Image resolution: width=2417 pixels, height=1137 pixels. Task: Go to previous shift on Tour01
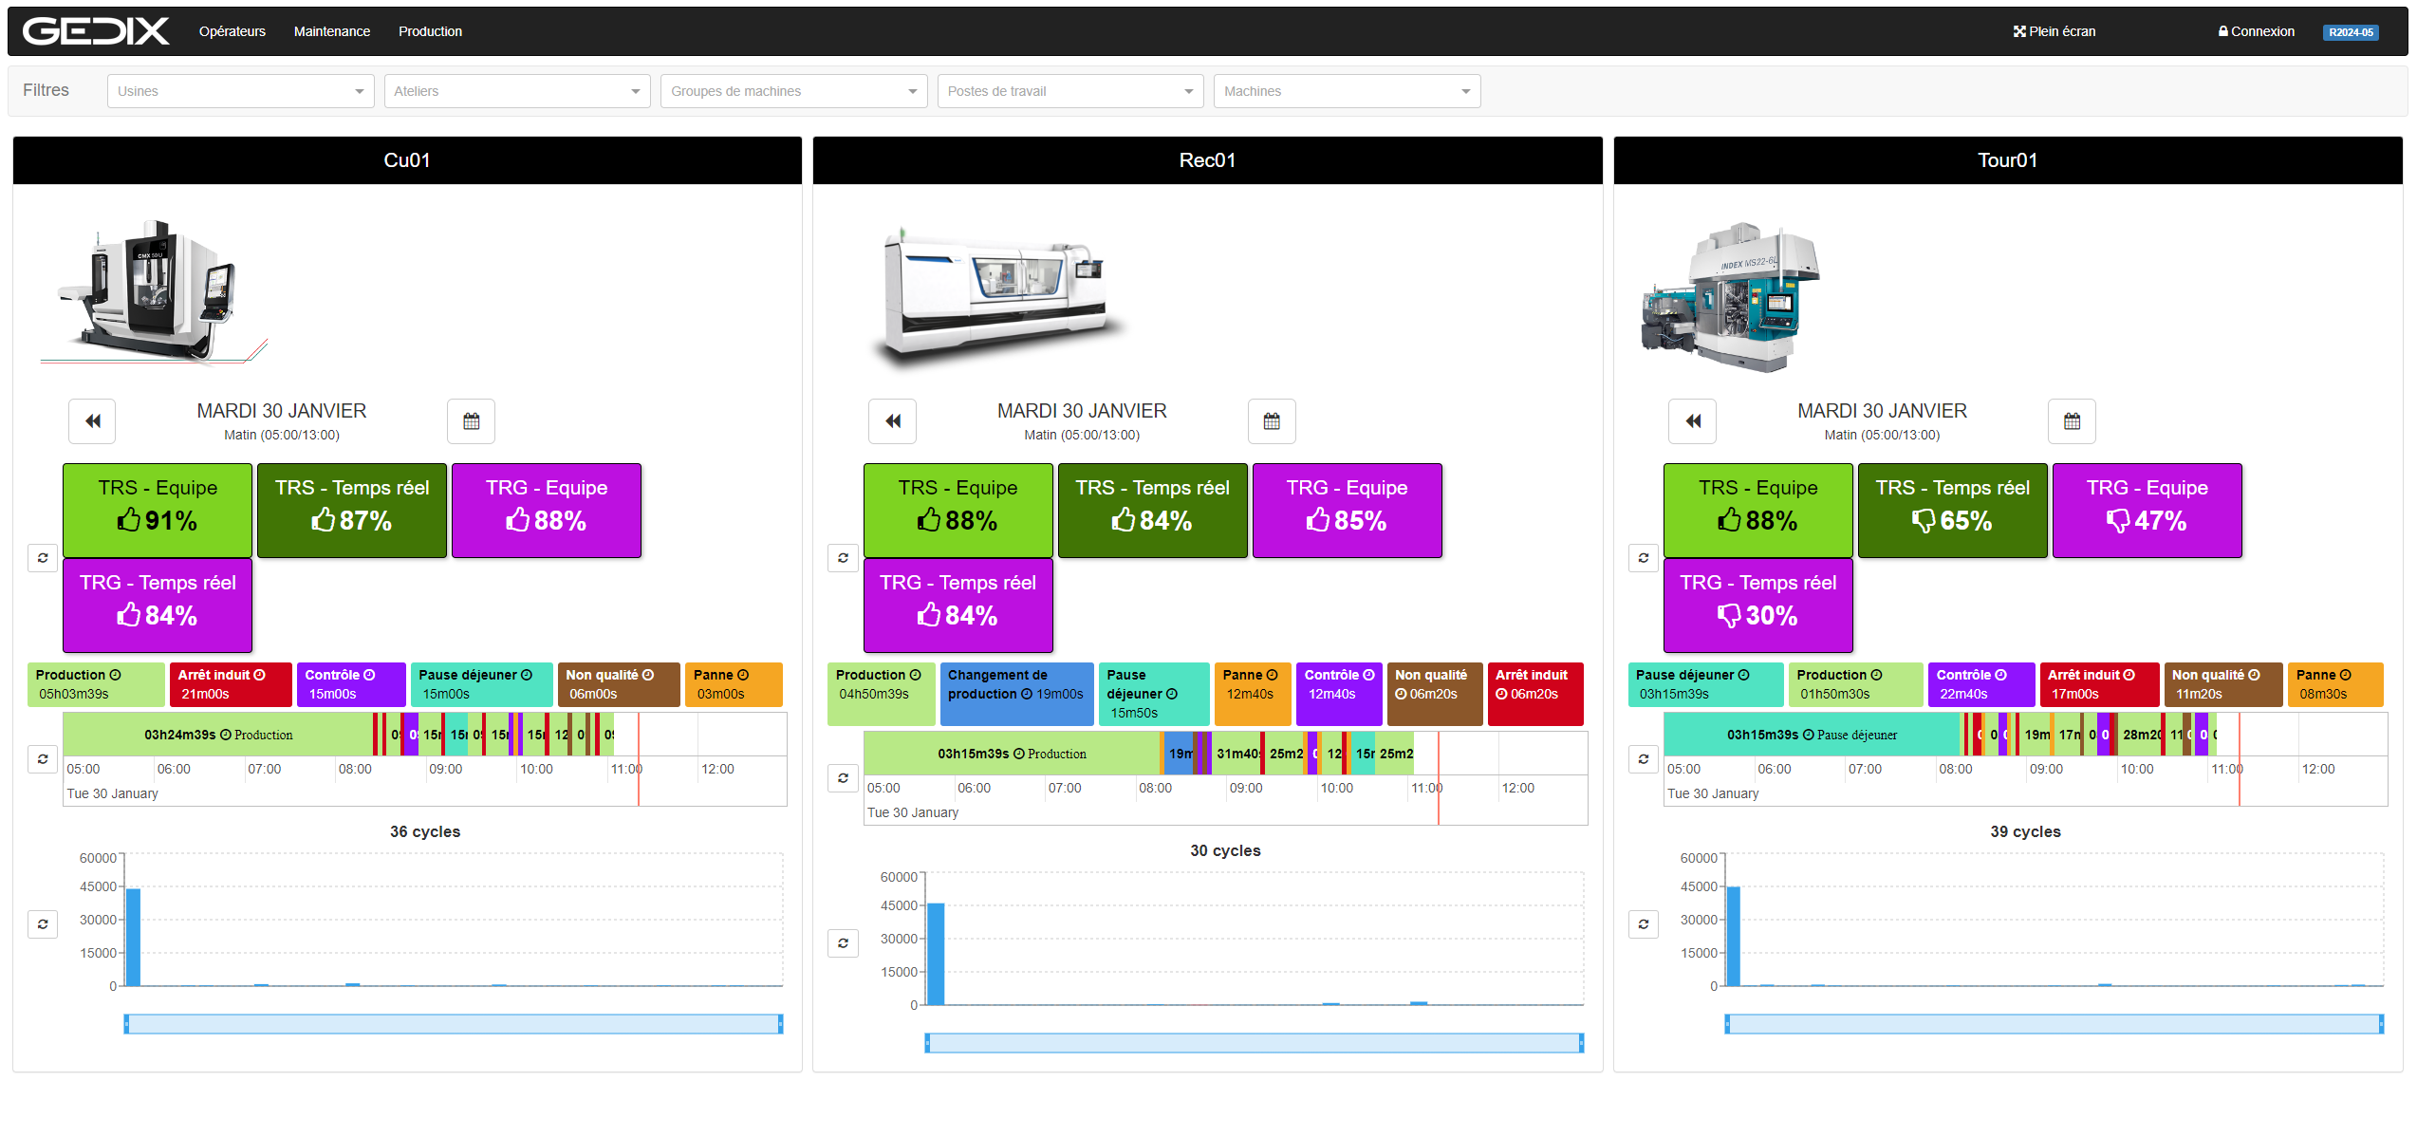(x=1692, y=421)
